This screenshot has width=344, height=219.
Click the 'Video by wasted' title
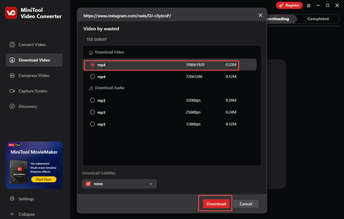pyautogui.click(x=101, y=29)
